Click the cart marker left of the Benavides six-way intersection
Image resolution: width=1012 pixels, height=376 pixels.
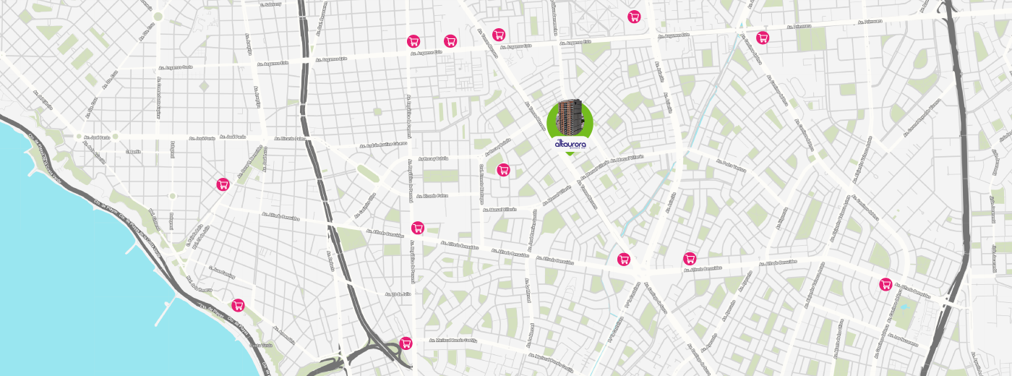coord(623,259)
